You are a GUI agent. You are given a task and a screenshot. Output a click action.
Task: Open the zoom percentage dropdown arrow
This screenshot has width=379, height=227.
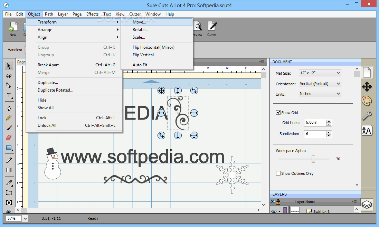tap(25, 219)
